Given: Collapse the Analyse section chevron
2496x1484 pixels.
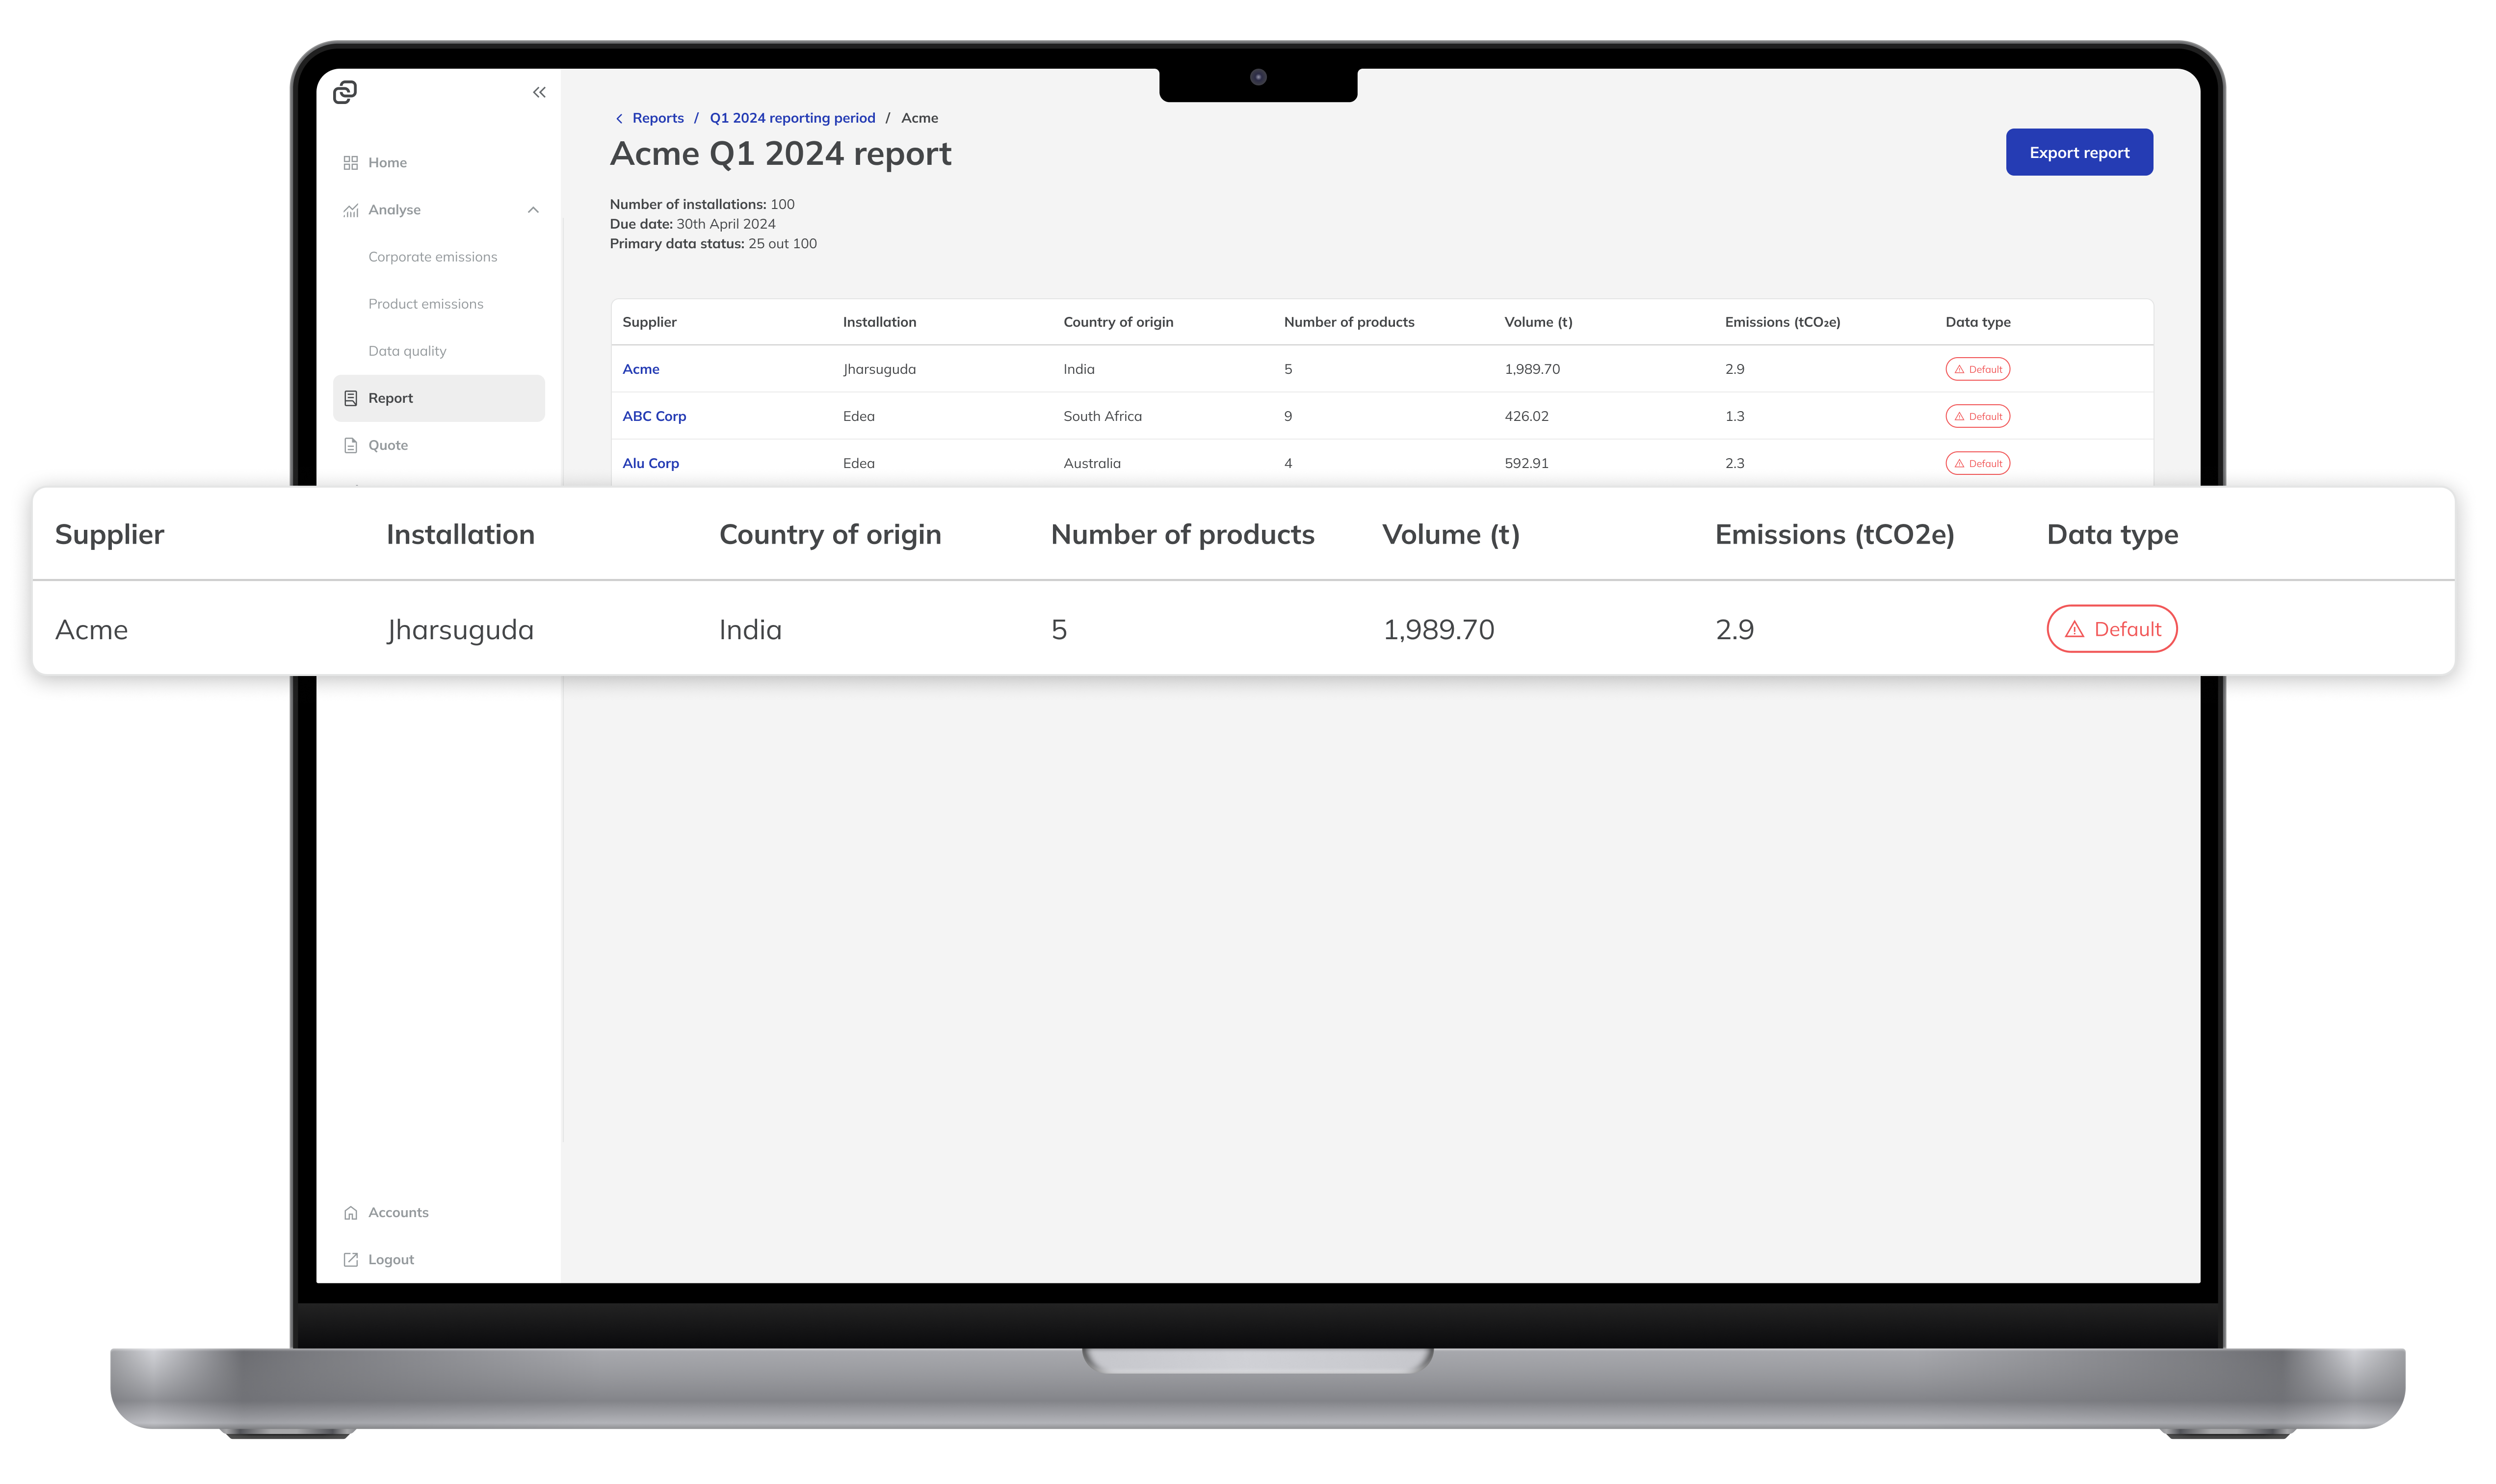Looking at the screenshot, I should (x=533, y=209).
